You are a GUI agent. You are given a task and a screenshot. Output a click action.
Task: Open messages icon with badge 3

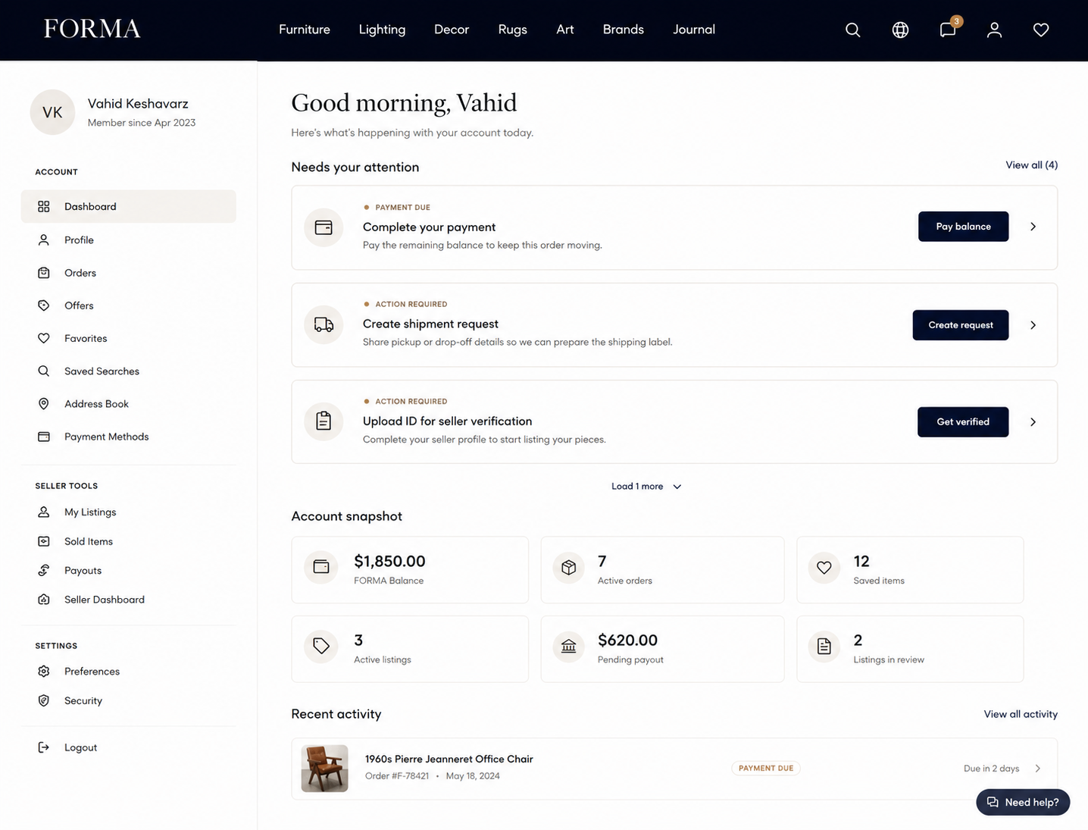(949, 29)
